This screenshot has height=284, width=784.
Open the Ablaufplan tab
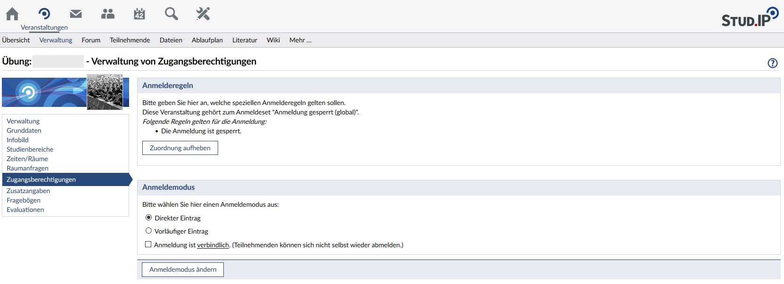coord(207,40)
